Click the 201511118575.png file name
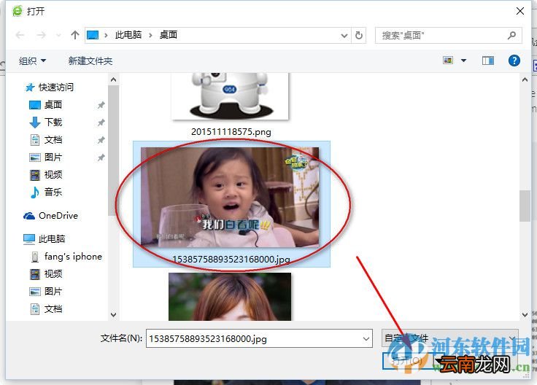Image resolution: width=537 pixels, height=385 pixels. point(231,131)
